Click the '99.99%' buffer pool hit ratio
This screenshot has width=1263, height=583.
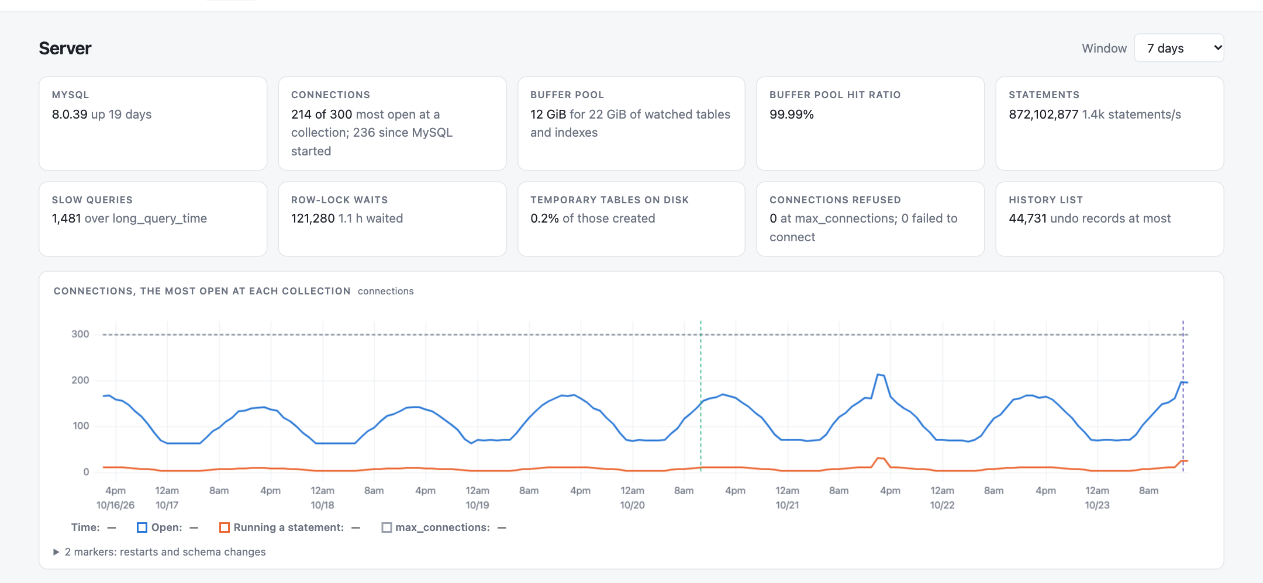click(792, 114)
